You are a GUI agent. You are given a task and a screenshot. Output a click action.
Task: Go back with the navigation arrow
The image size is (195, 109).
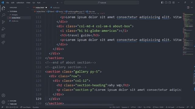tap(58, 3)
